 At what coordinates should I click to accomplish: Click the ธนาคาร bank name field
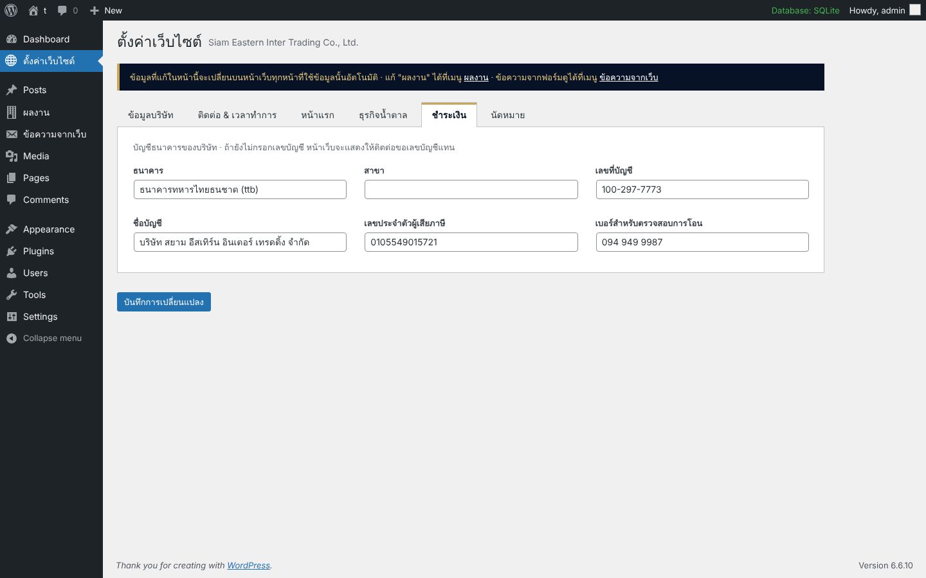(240, 189)
